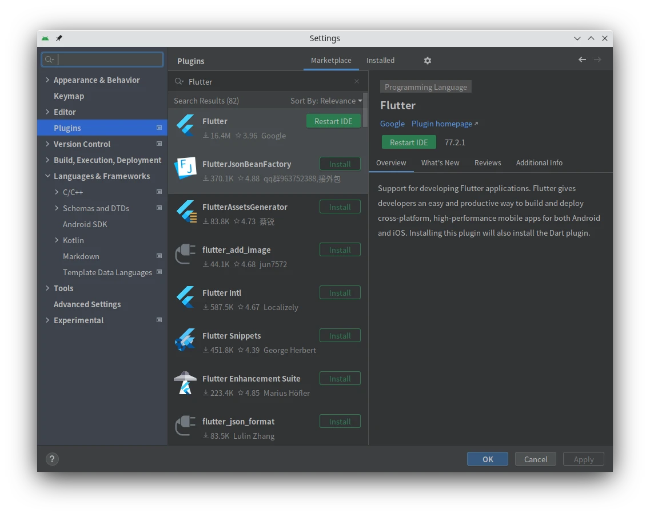Install the Flutter Intl plugin

[340, 293]
